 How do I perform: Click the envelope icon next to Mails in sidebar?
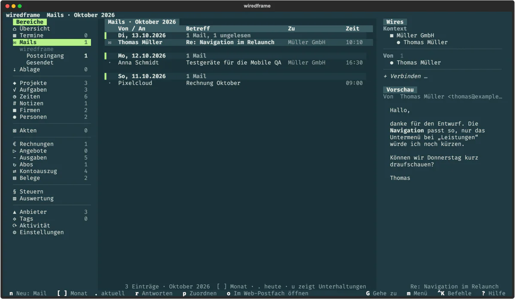pyautogui.click(x=15, y=42)
